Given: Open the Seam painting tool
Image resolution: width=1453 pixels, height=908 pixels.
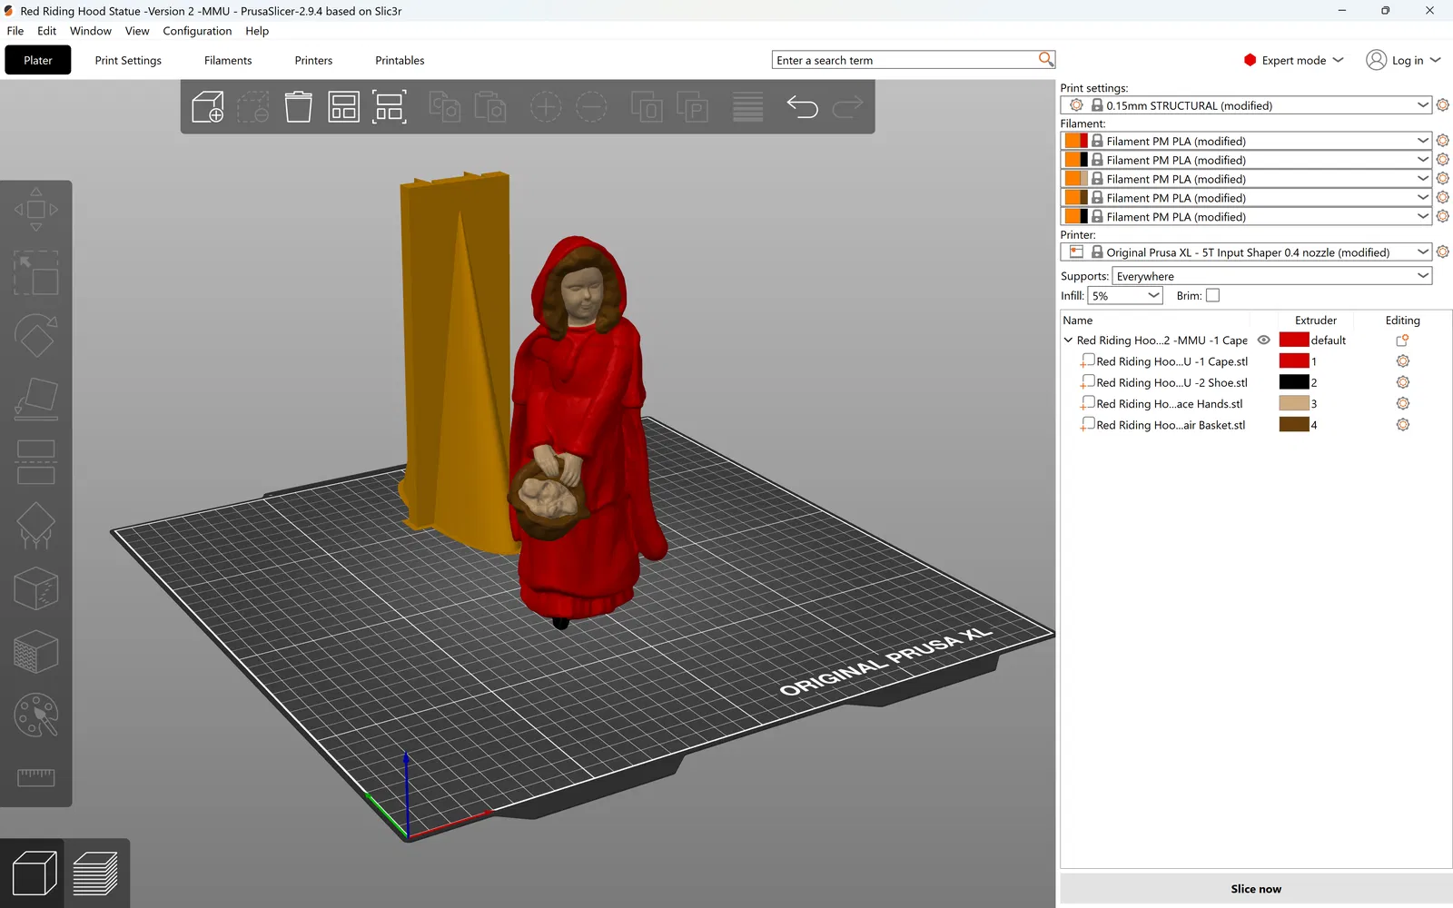Looking at the screenshot, I should click(36, 589).
